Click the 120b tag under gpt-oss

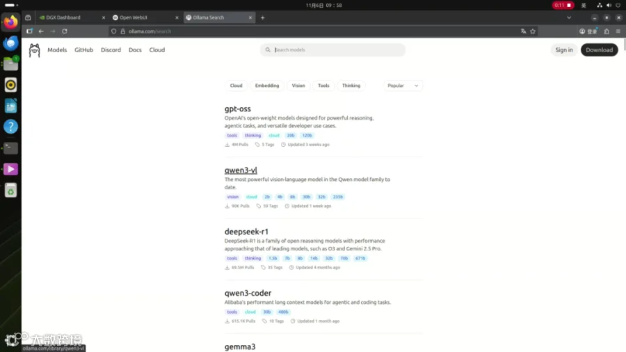point(307,135)
